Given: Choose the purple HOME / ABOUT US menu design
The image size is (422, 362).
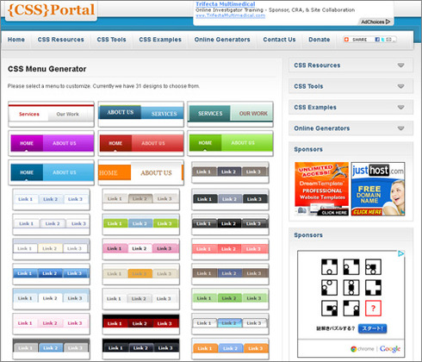Looking at the screenshot, I should click(51, 143).
